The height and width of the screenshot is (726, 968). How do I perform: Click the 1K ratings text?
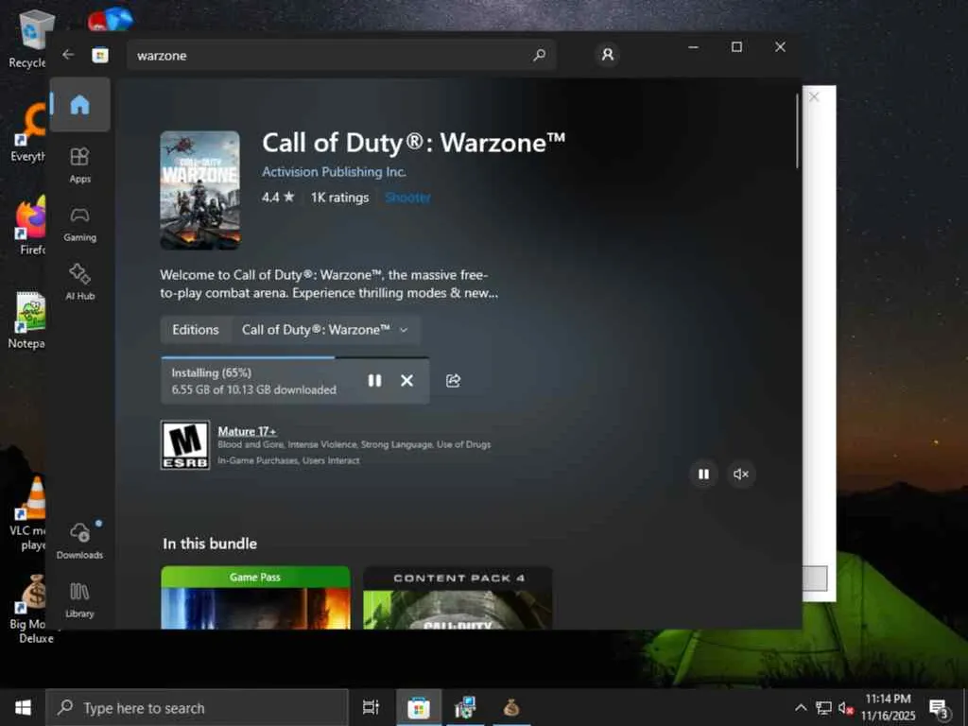tap(339, 198)
